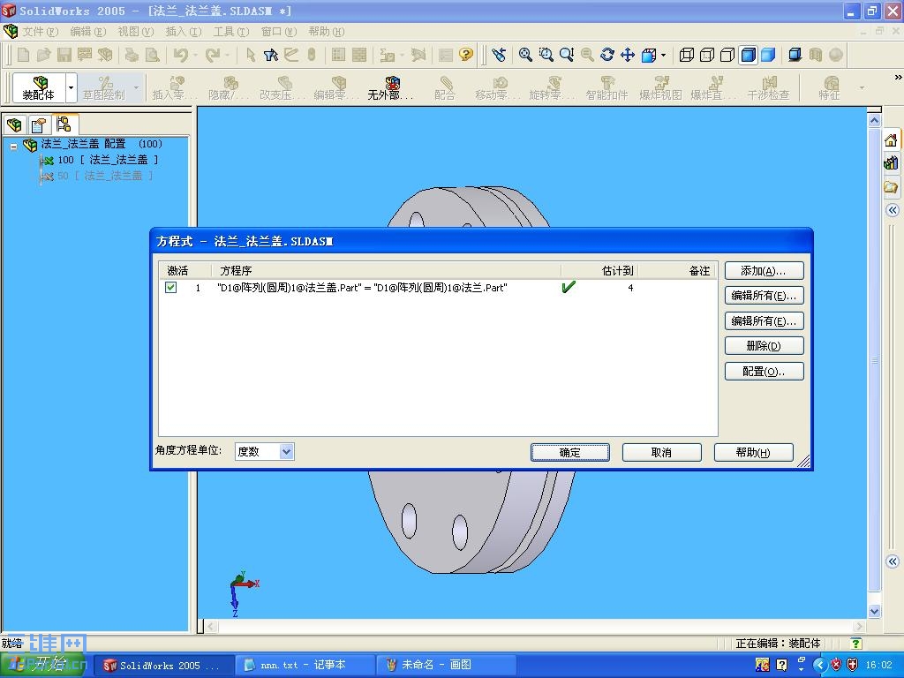The height and width of the screenshot is (678, 904).
Task: Click the 估计到 column header
Action: (x=599, y=270)
